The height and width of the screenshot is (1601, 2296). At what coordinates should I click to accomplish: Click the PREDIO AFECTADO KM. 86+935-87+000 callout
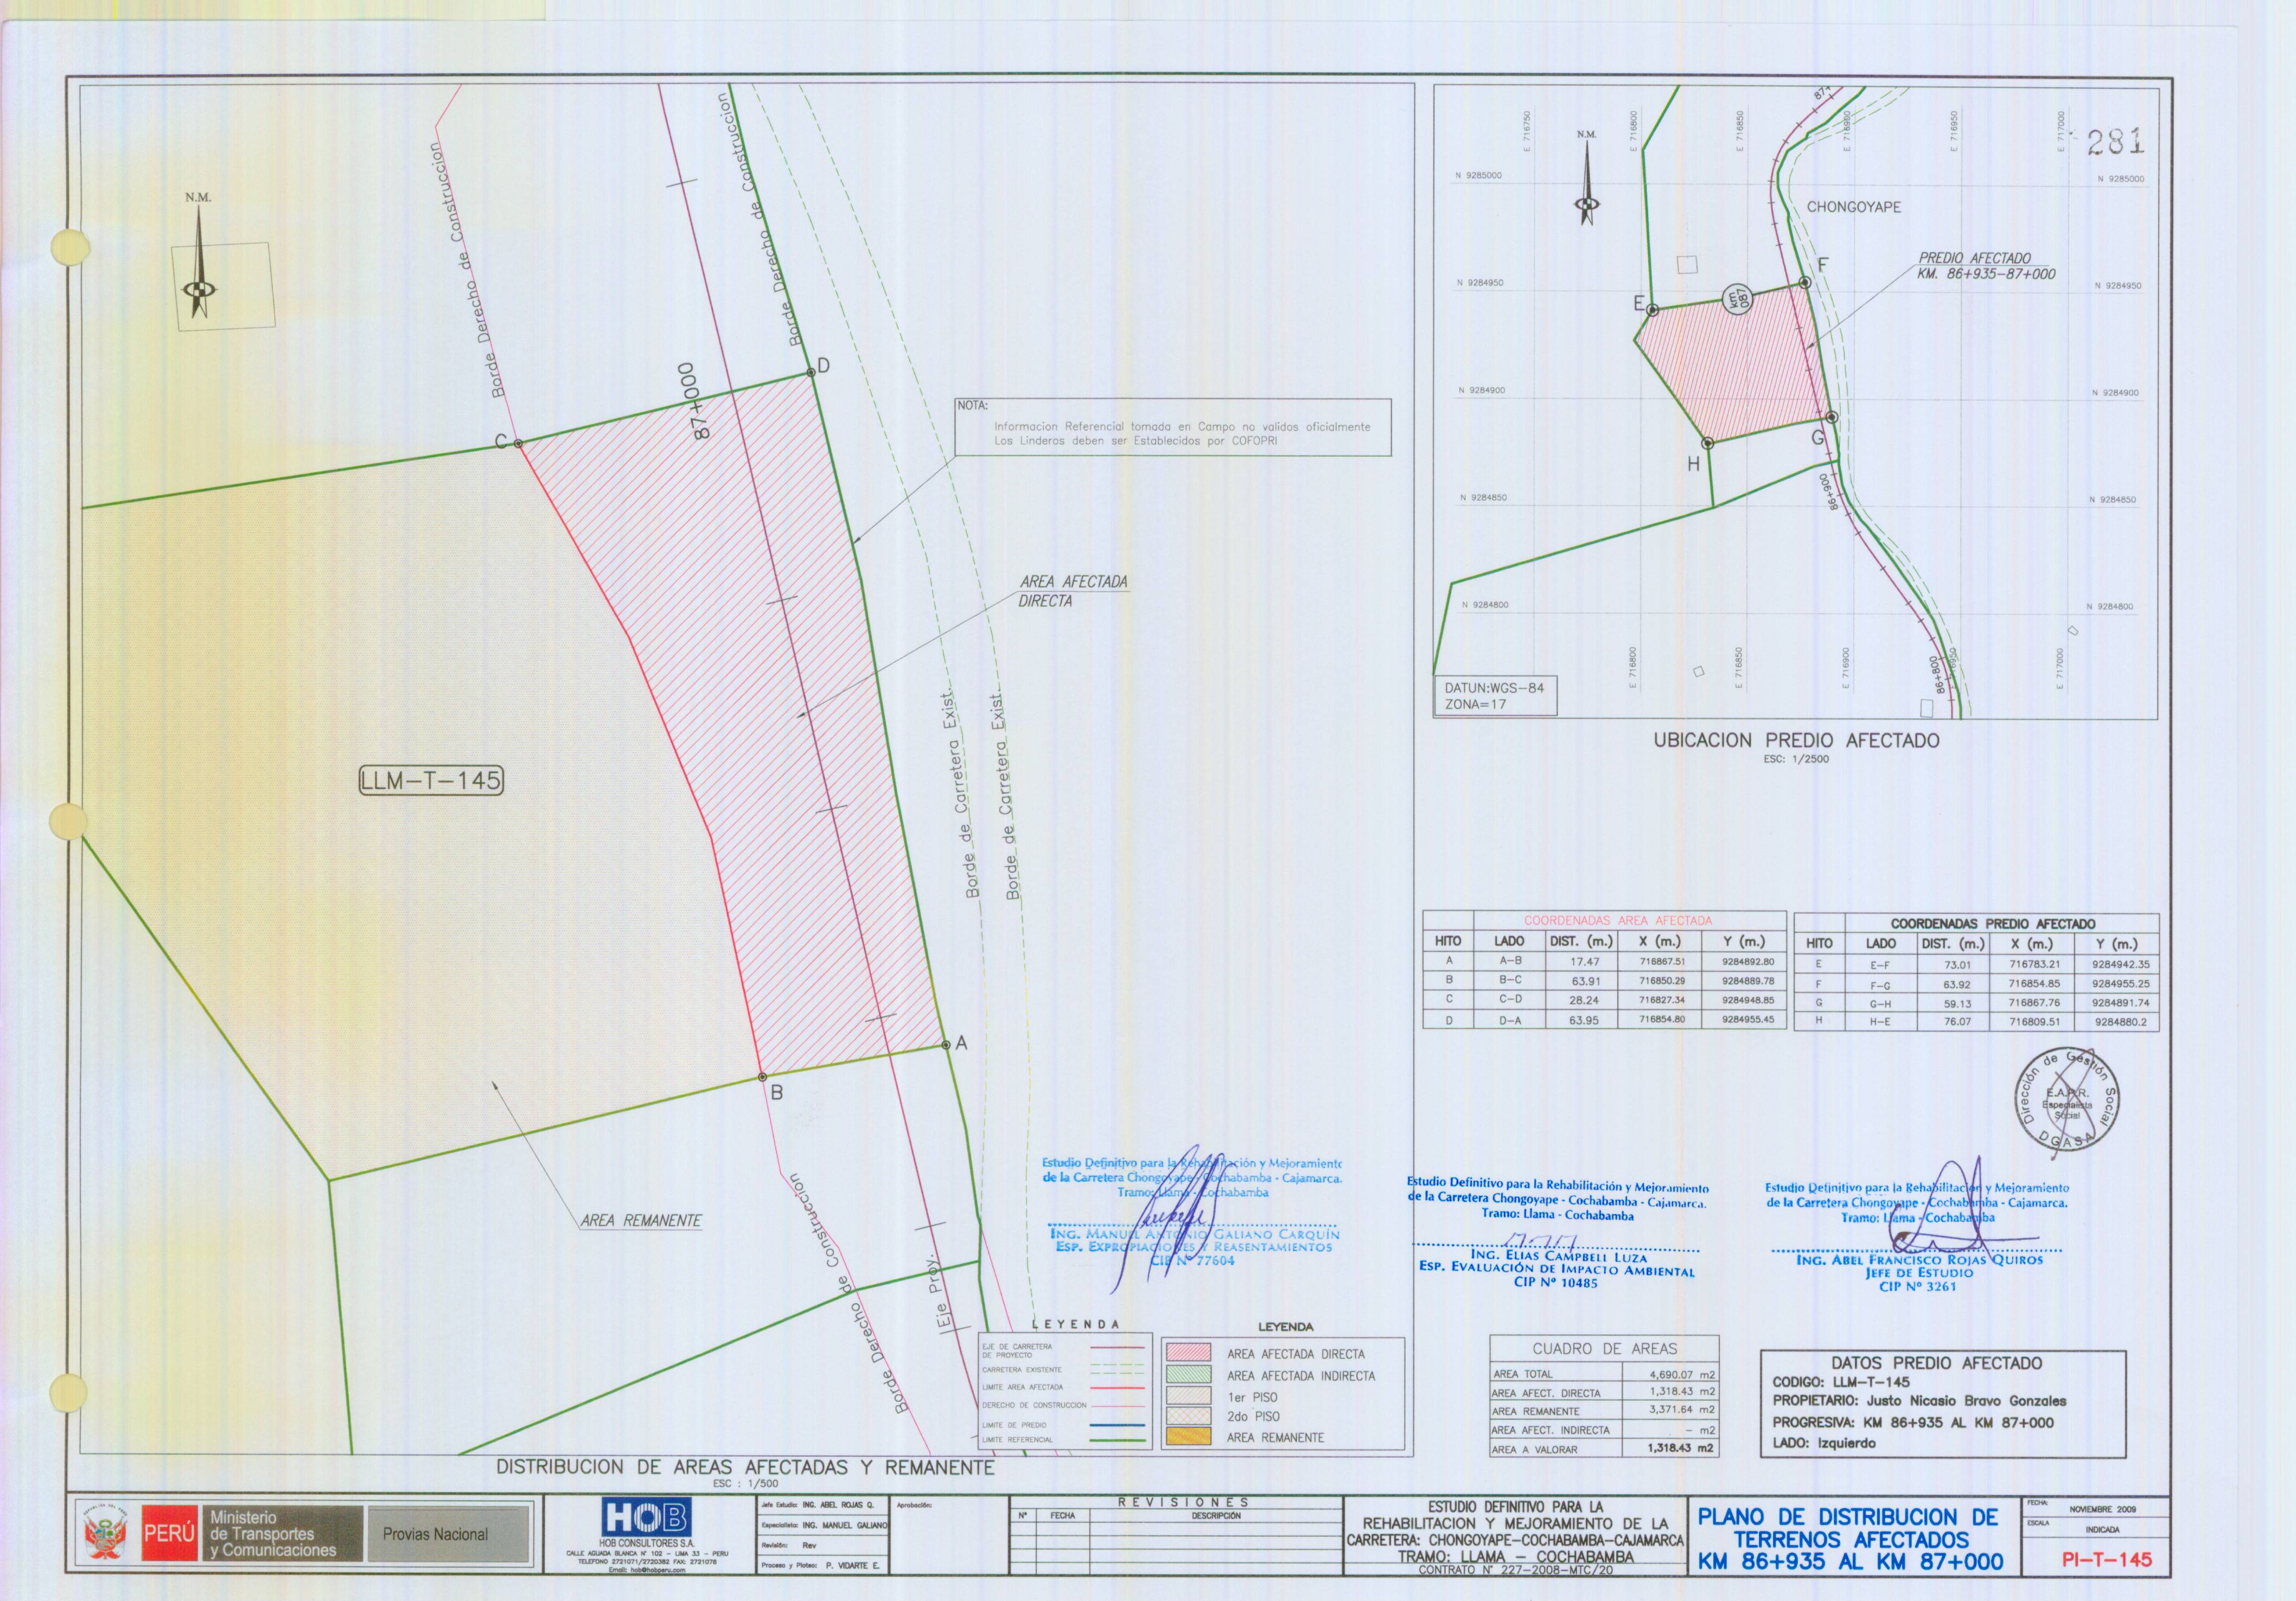1986,266
